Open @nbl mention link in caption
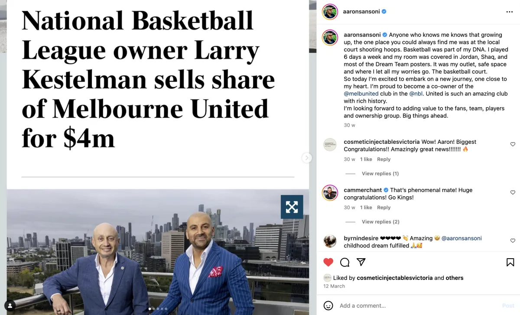The height and width of the screenshot is (315, 520). coord(417,94)
